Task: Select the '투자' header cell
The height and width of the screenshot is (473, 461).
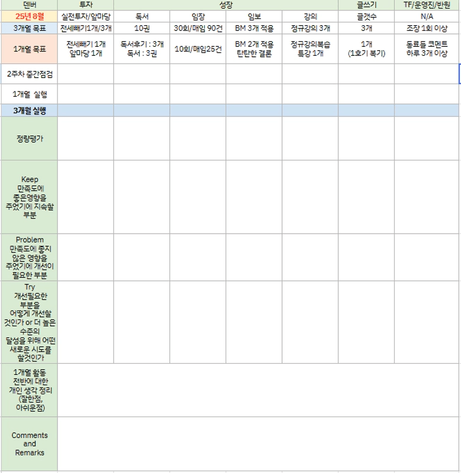Action: [x=86, y=5]
